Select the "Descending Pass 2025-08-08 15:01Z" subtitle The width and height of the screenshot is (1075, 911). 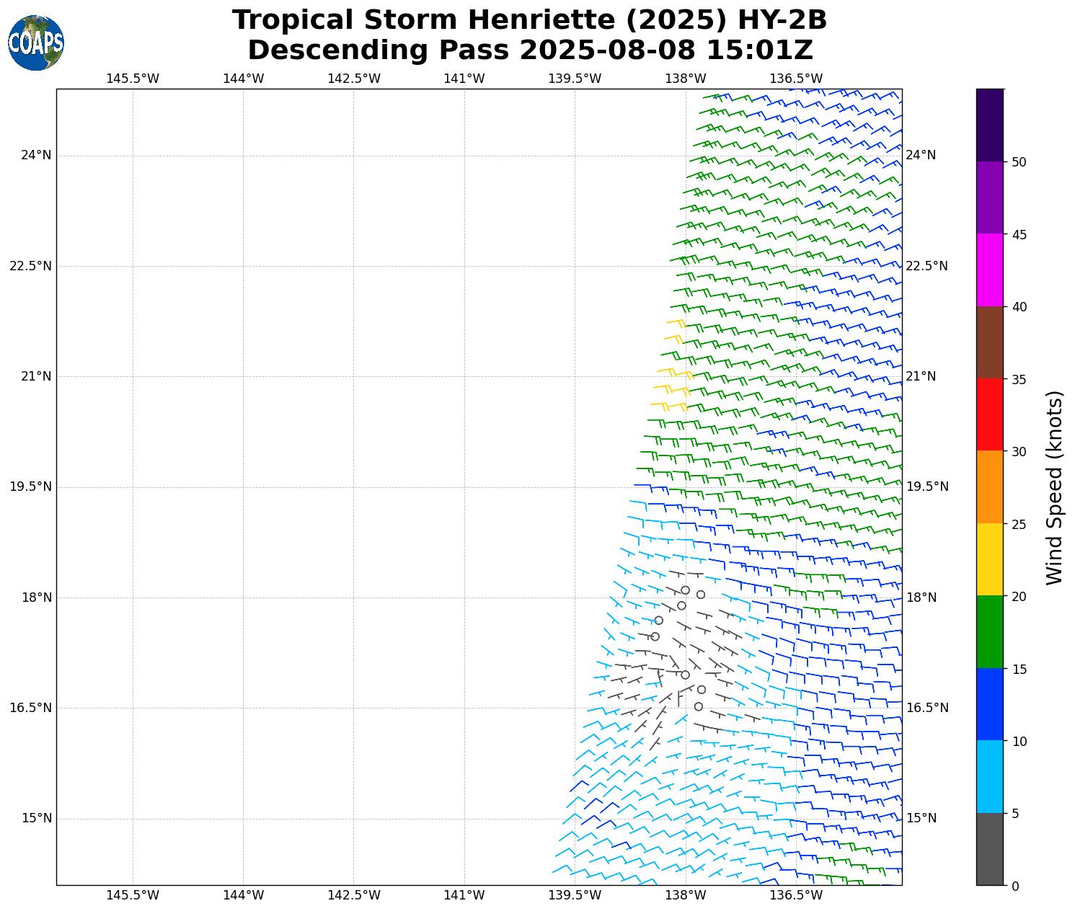coord(529,50)
